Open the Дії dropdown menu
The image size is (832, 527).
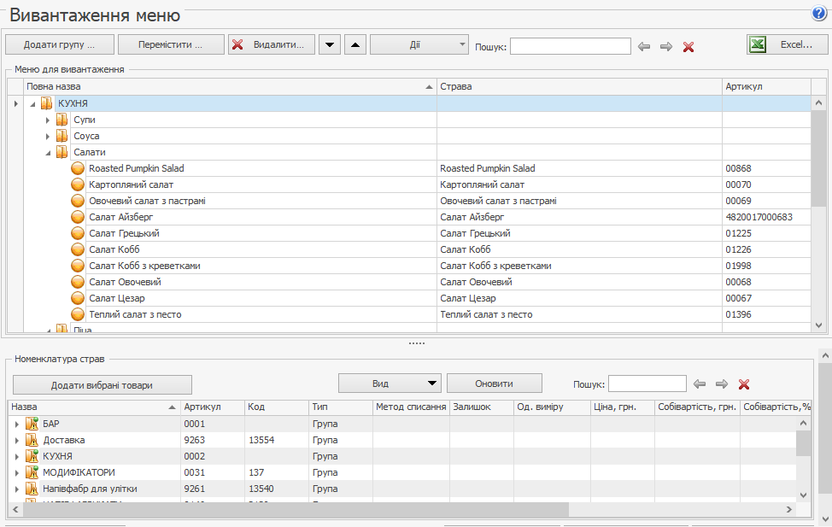point(419,44)
